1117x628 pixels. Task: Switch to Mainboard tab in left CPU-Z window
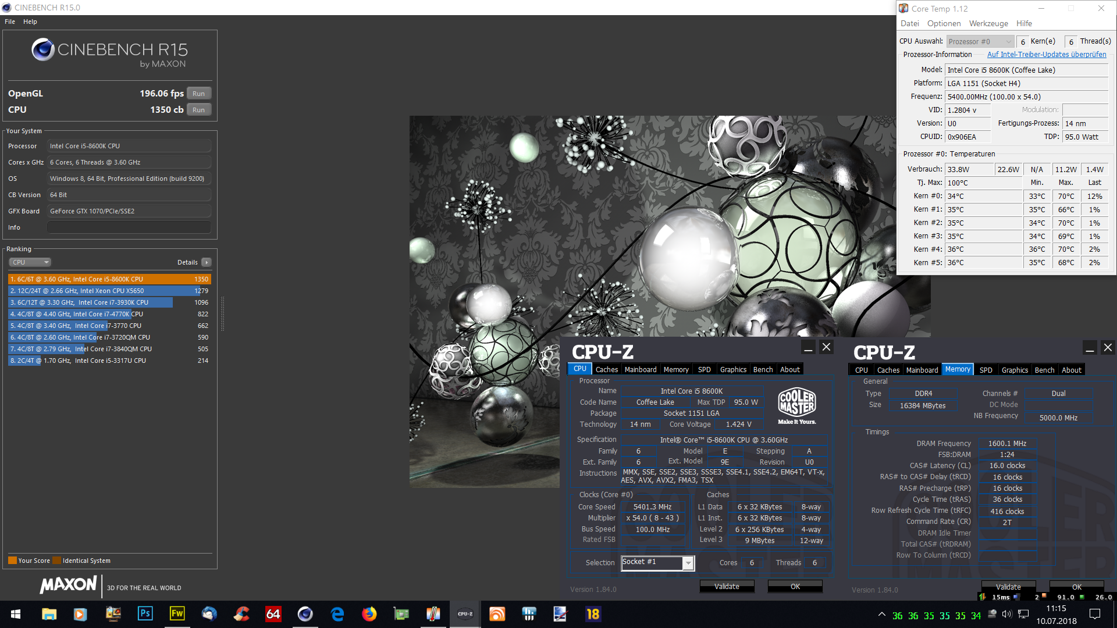tap(641, 369)
